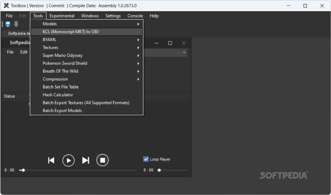
Task: Click the Status column header
Action: [x=9, y=96]
